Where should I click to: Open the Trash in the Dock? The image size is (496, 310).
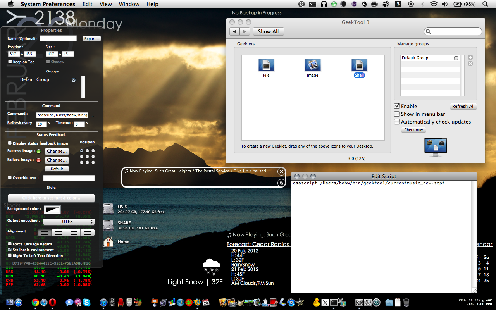tap(406, 302)
